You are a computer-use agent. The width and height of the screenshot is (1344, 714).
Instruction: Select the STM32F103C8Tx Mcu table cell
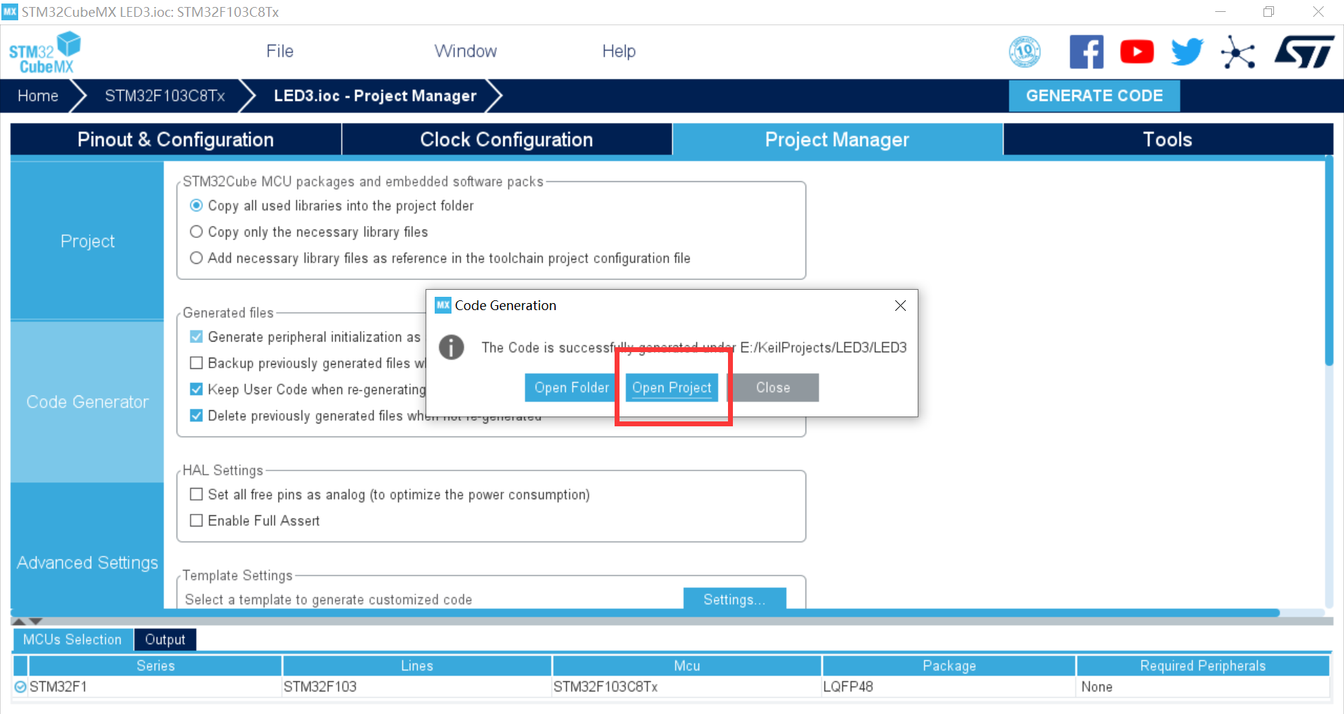click(x=687, y=687)
